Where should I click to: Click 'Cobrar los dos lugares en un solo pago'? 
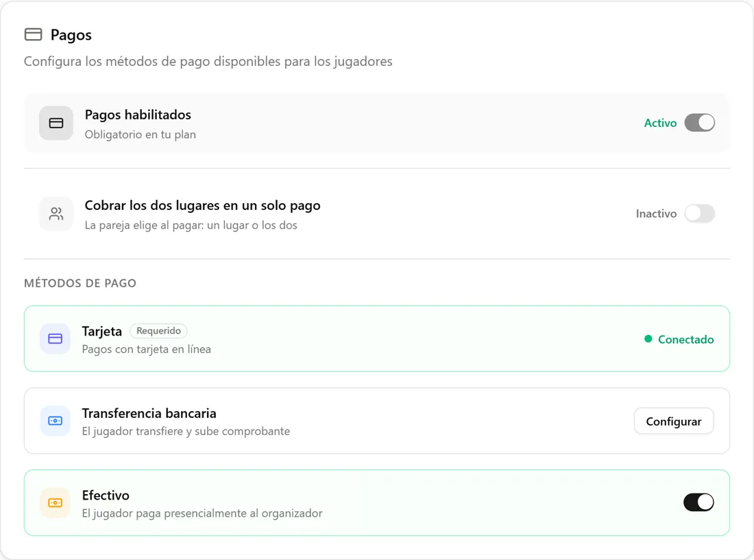pyautogui.click(x=202, y=206)
